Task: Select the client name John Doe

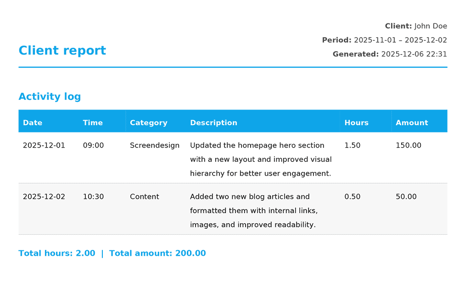Action: 431,26
